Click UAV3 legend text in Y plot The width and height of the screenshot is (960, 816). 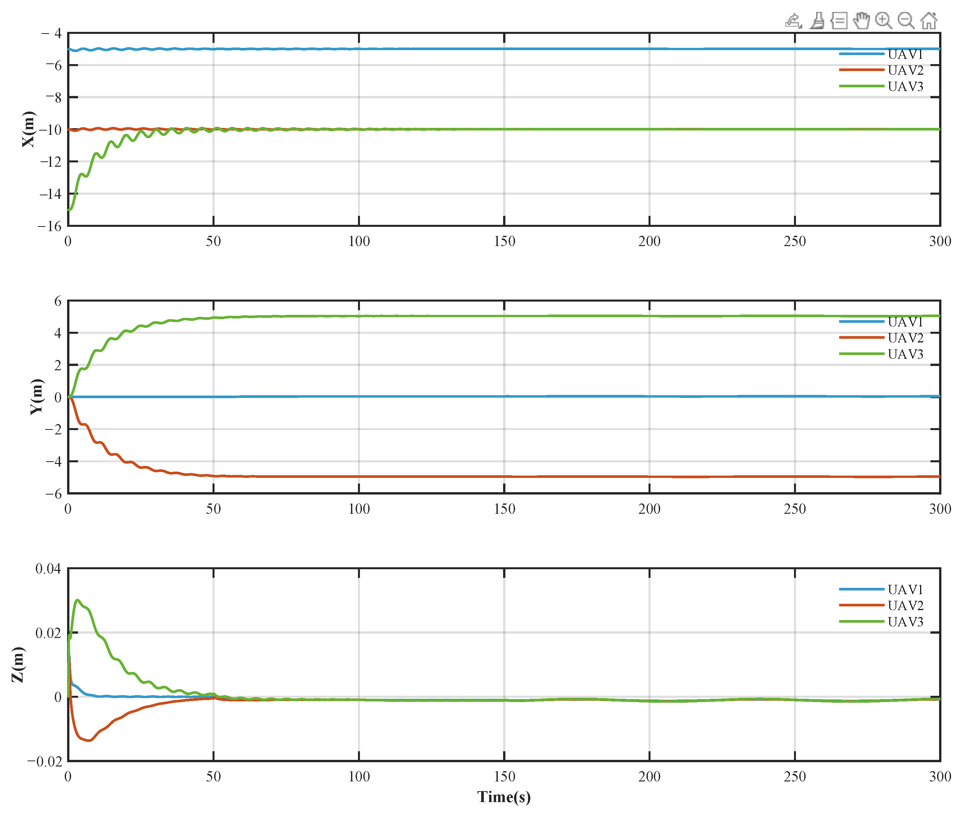click(905, 354)
